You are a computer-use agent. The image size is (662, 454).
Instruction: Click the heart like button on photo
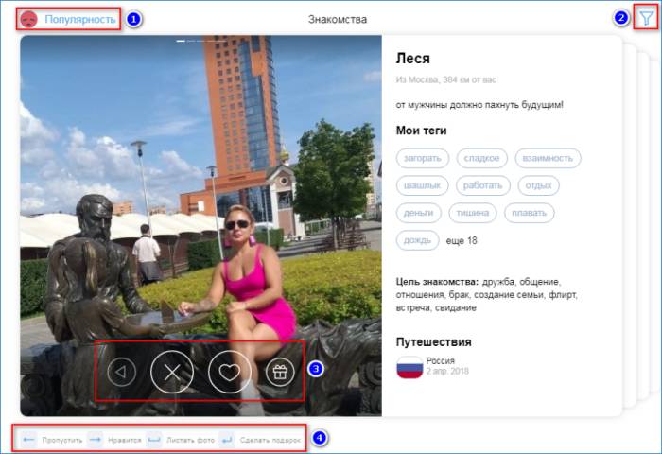click(230, 372)
